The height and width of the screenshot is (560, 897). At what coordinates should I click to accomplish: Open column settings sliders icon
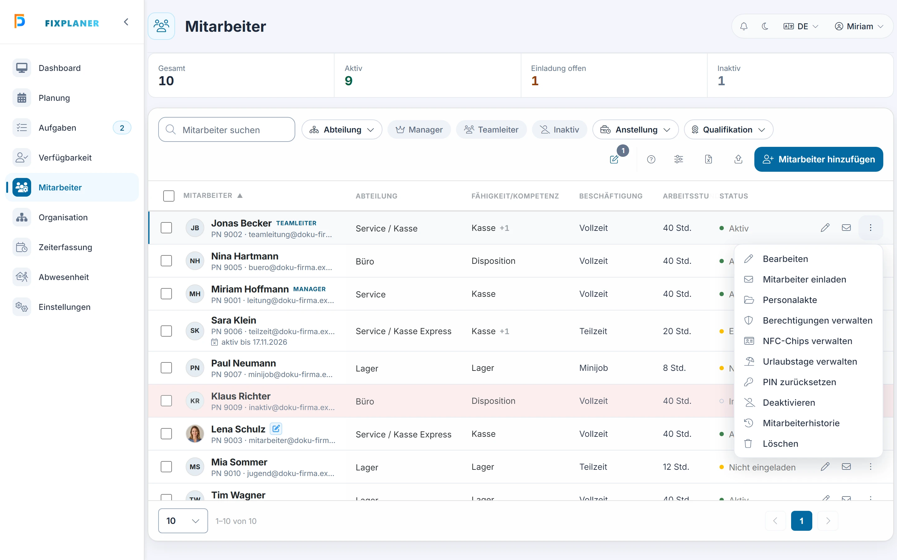(x=678, y=159)
